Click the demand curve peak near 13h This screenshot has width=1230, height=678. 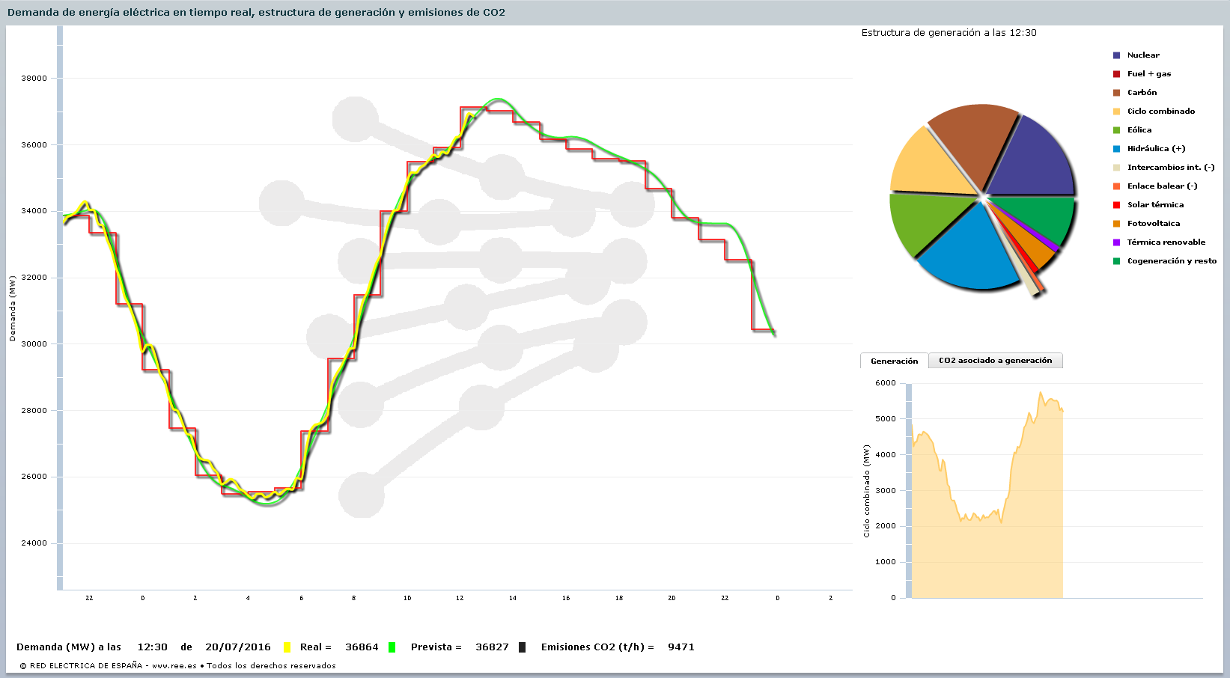499,100
